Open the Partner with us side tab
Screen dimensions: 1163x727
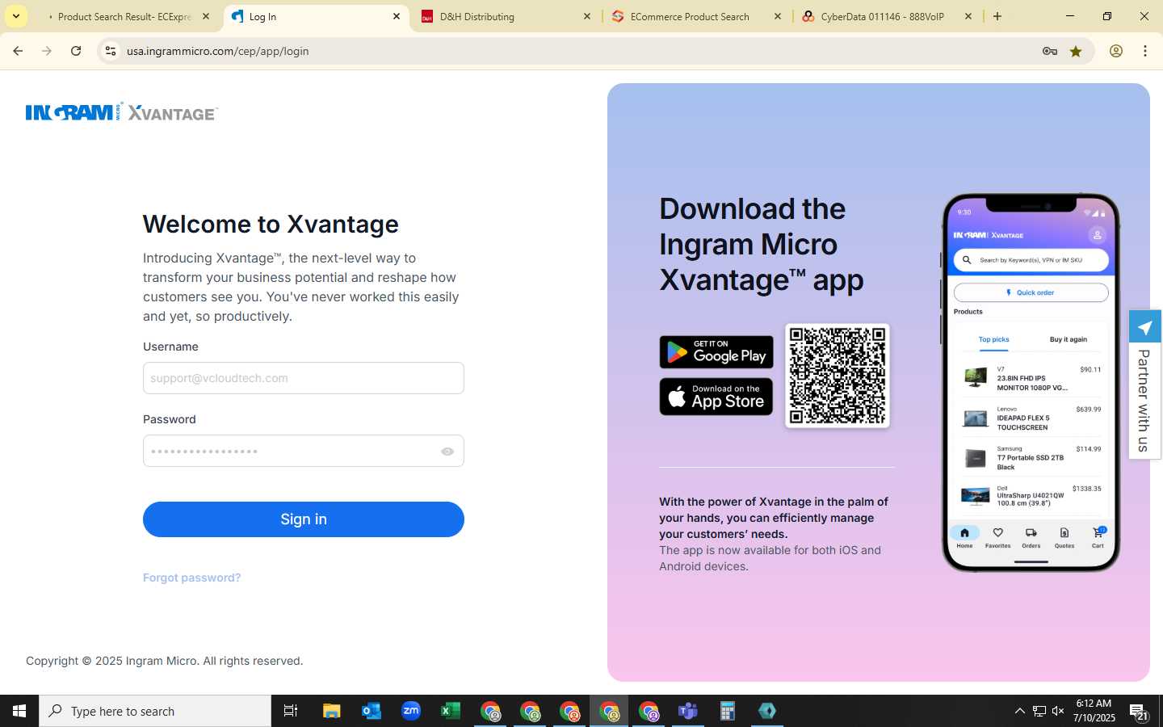coord(1144,385)
